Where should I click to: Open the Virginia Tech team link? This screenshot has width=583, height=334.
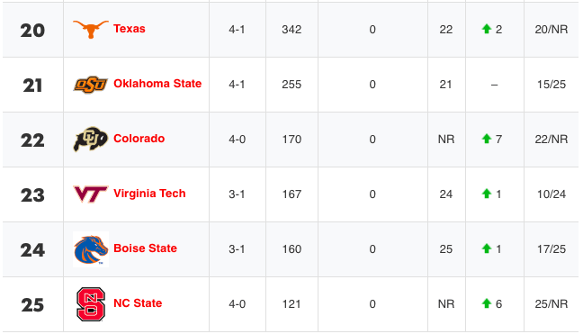point(149,194)
